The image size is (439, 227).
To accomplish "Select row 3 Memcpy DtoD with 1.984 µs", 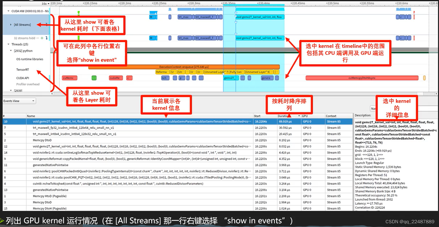I will tap(178, 202).
